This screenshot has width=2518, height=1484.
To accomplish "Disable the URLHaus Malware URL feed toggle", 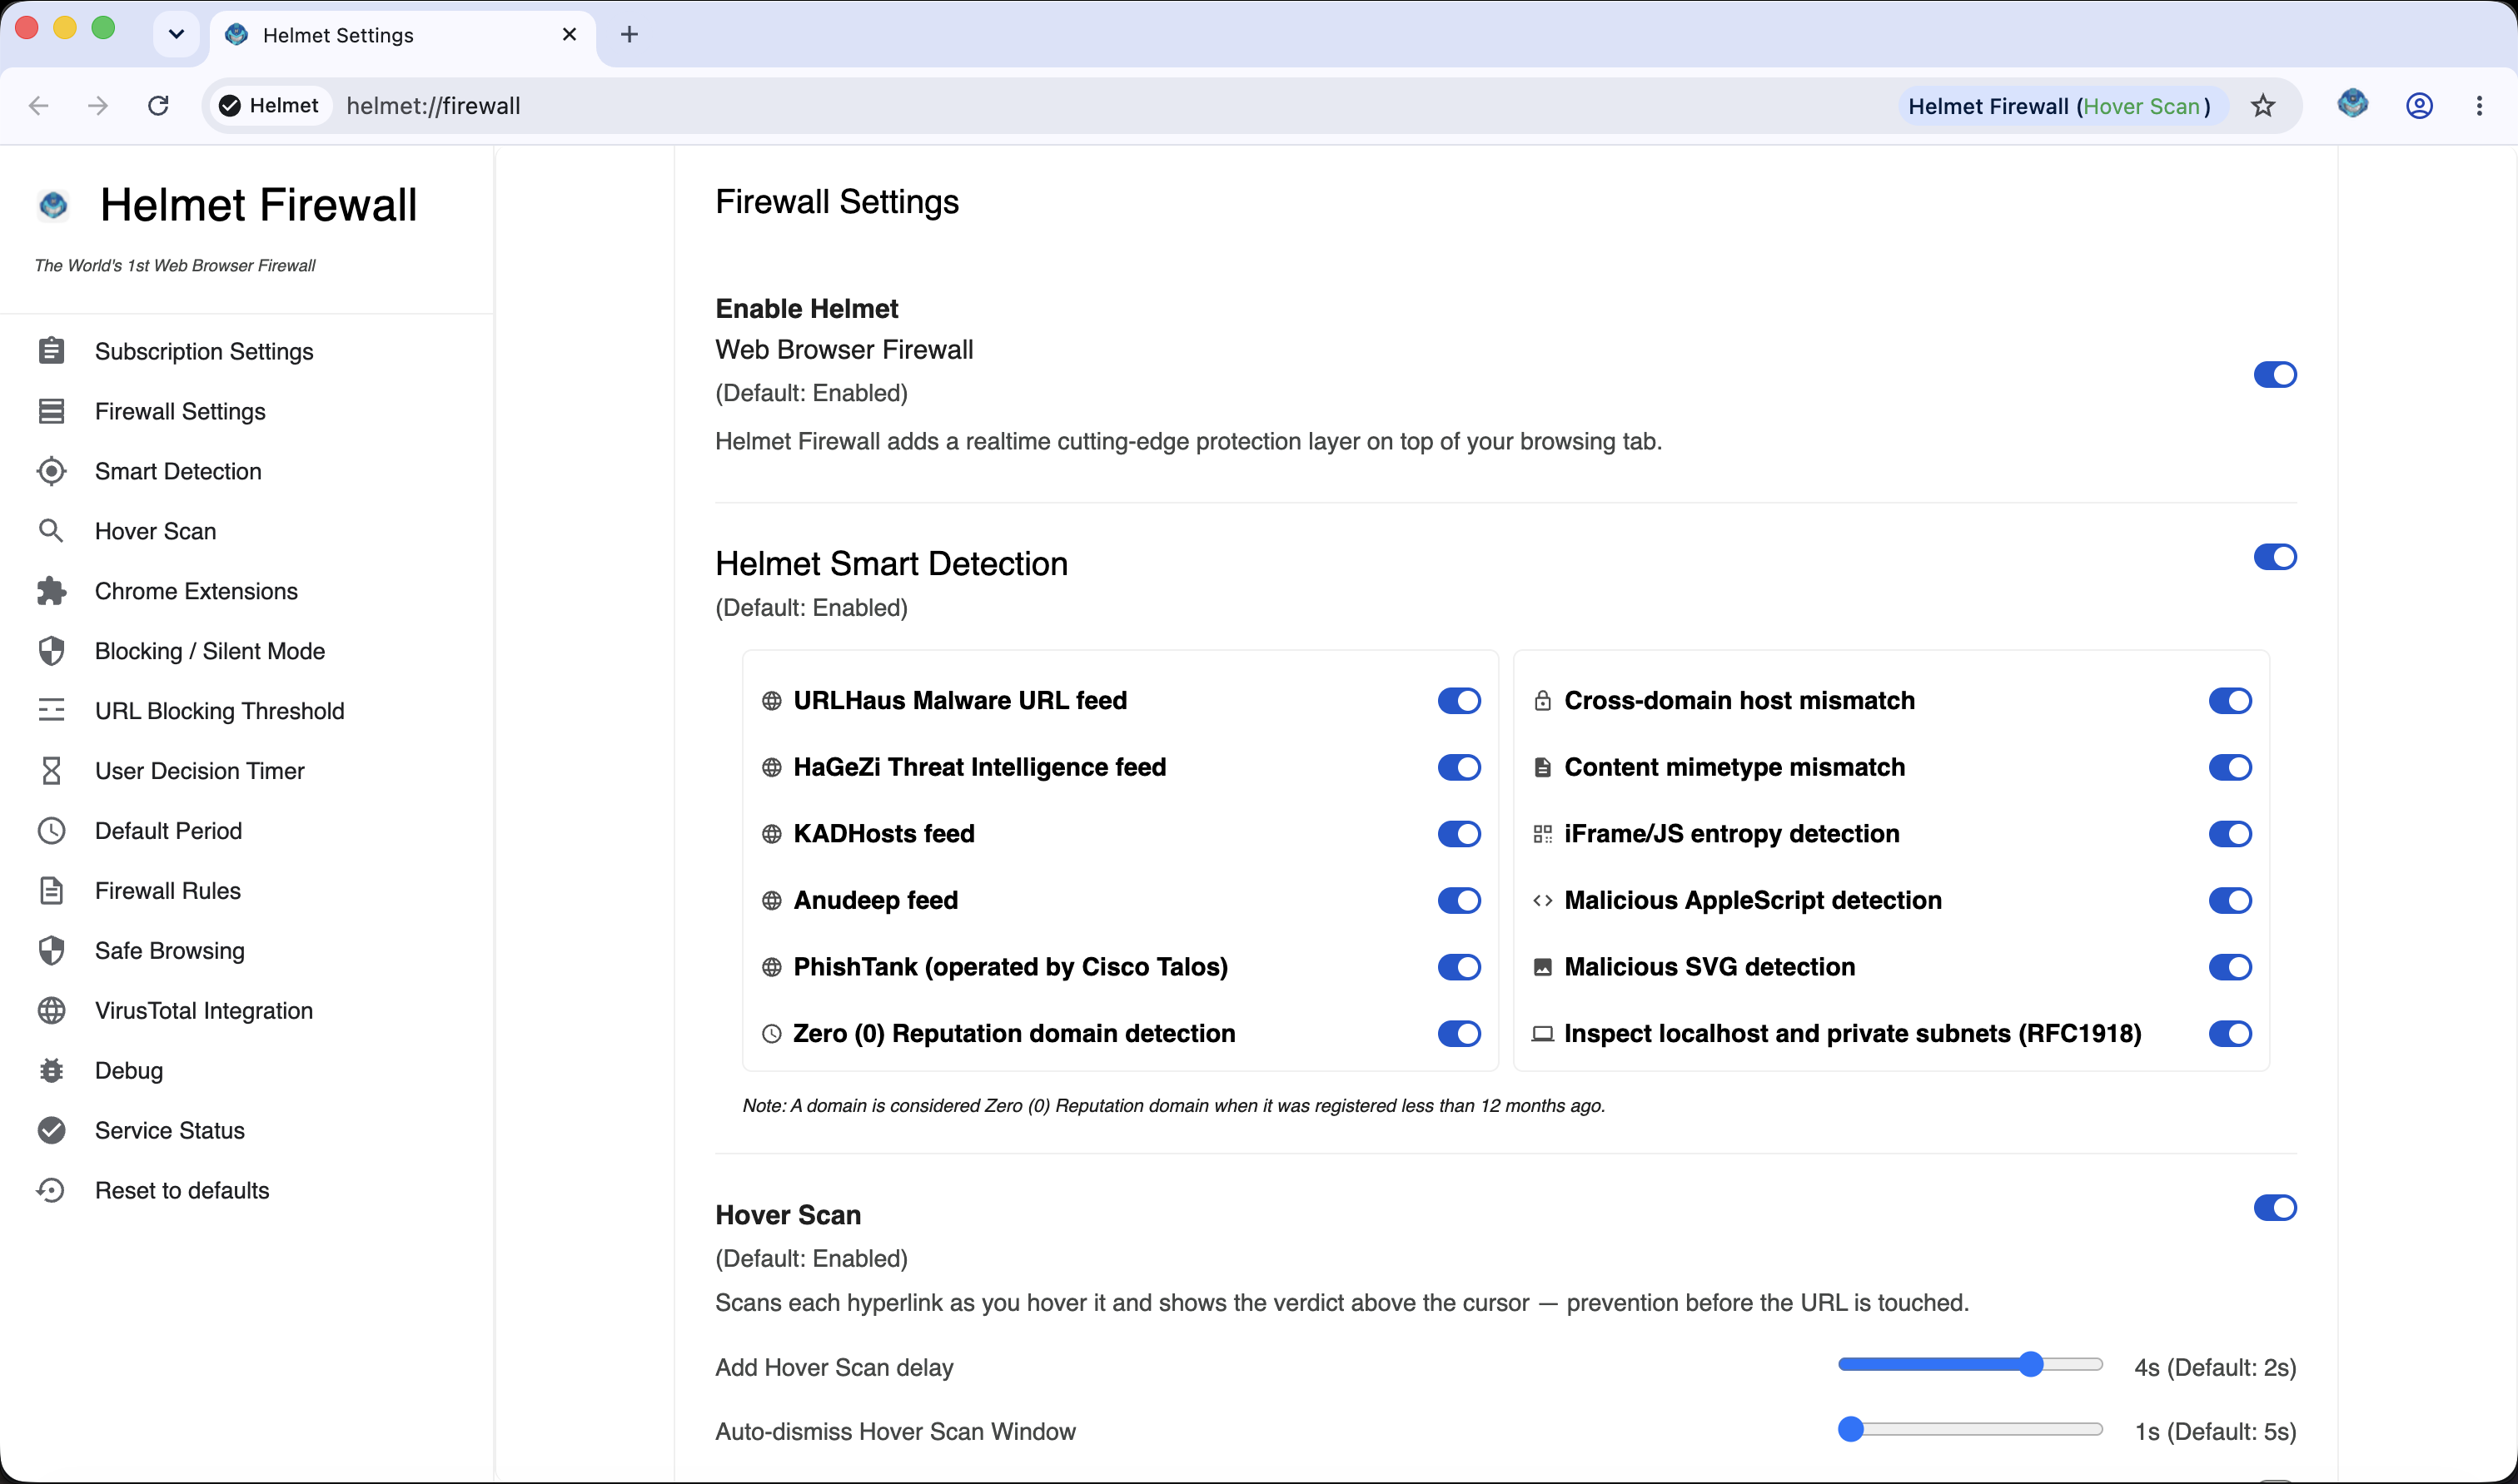I will coord(1460,701).
